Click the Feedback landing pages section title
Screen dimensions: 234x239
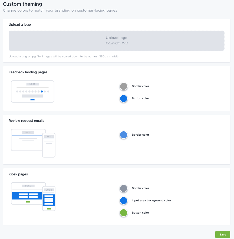click(28, 72)
